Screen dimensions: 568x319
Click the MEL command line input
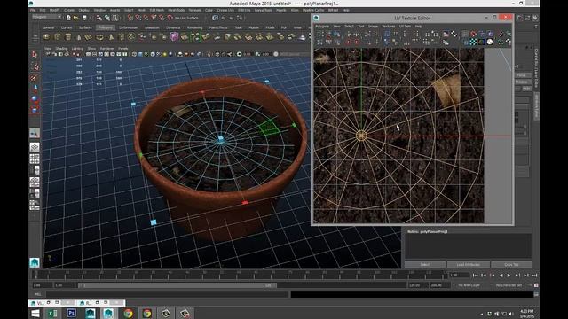[168, 294]
